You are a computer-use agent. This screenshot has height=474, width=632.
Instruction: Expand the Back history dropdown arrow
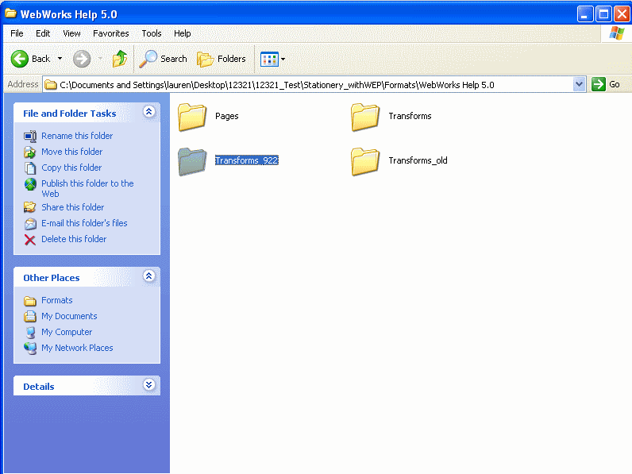tap(60, 59)
